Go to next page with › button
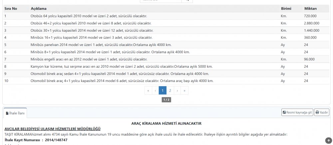 pyautogui.click(x=177, y=90)
